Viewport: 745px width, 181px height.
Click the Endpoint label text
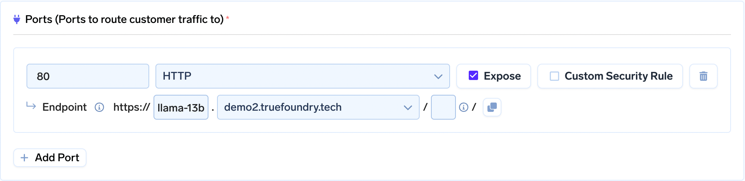tap(64, 107)
